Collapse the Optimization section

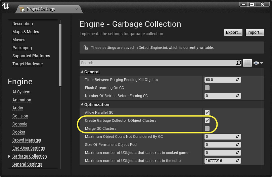click(x=82, y=105)
